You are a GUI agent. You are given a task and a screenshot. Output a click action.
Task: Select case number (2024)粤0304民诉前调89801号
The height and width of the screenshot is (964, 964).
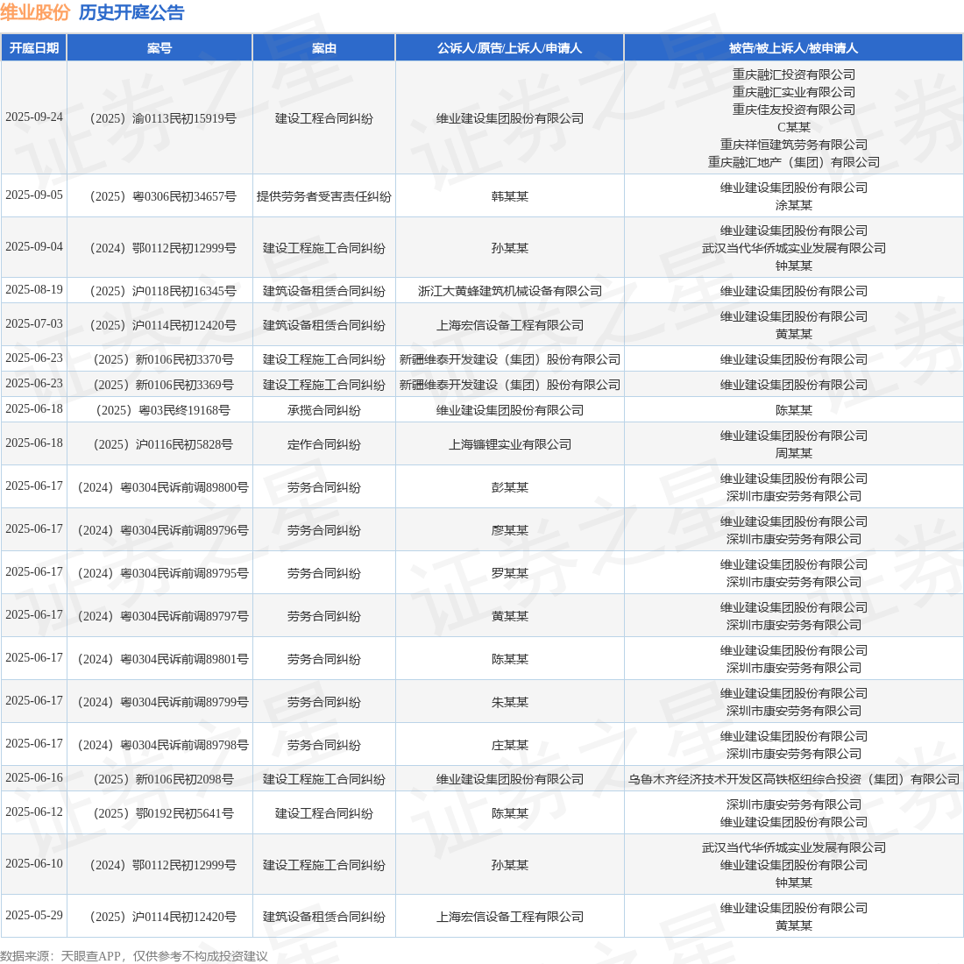pos(163,660)
